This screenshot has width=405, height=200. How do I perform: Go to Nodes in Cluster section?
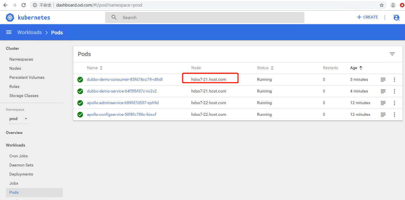point(15,68)
